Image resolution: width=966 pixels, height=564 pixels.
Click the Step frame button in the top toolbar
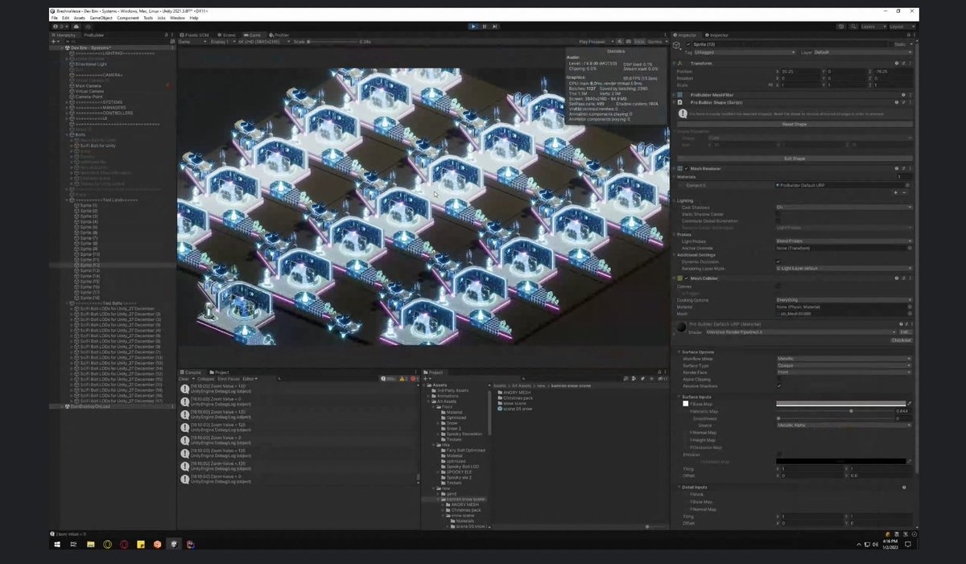(494, 27)
